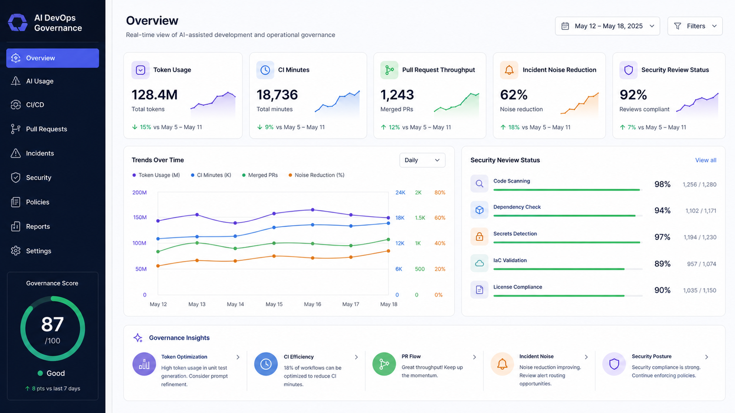Click the Policies document icon in sidebar
Viewport: 735px width, 413px height.
16,202
